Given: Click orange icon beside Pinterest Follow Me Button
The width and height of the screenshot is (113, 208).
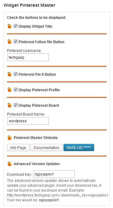Looking at the screenshot, I should click(x=9, y=42).
